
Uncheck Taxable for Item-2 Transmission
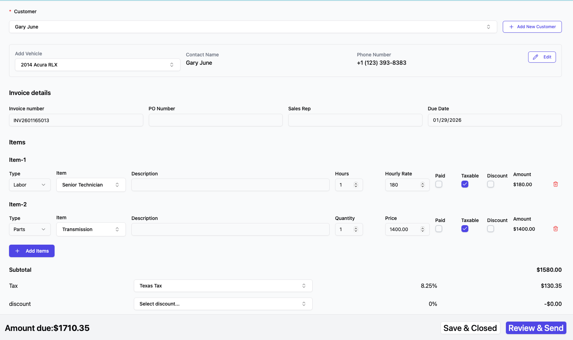(465, 229)
